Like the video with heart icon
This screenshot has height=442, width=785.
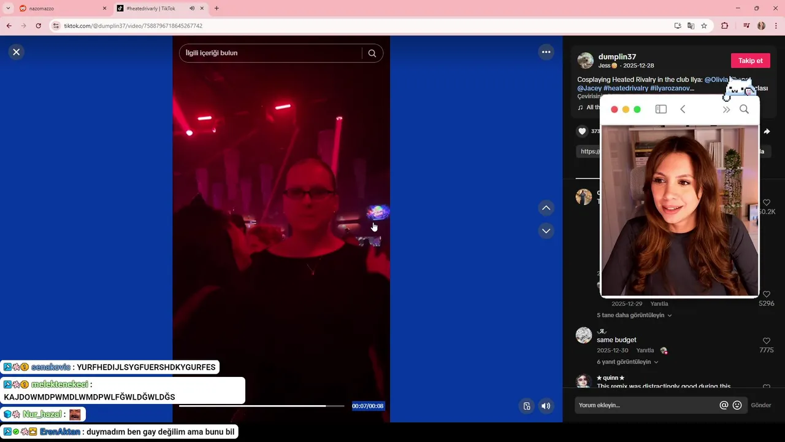583,131
